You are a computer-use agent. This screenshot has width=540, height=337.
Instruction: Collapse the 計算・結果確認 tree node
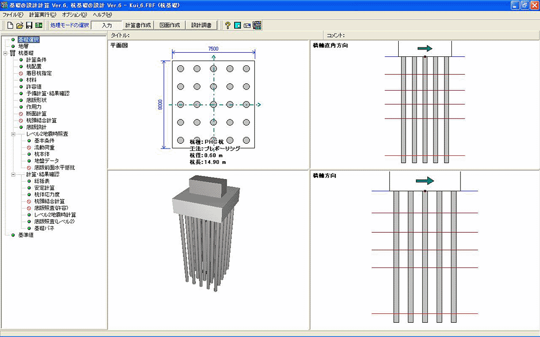click(13, 174)
